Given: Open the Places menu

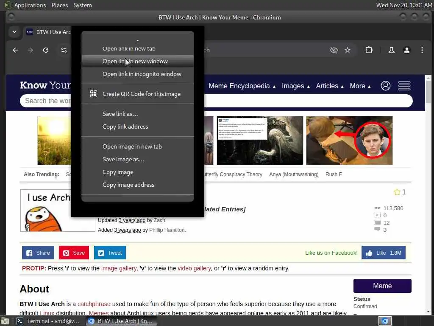Looking at the screenshot, I should [60, 5].
